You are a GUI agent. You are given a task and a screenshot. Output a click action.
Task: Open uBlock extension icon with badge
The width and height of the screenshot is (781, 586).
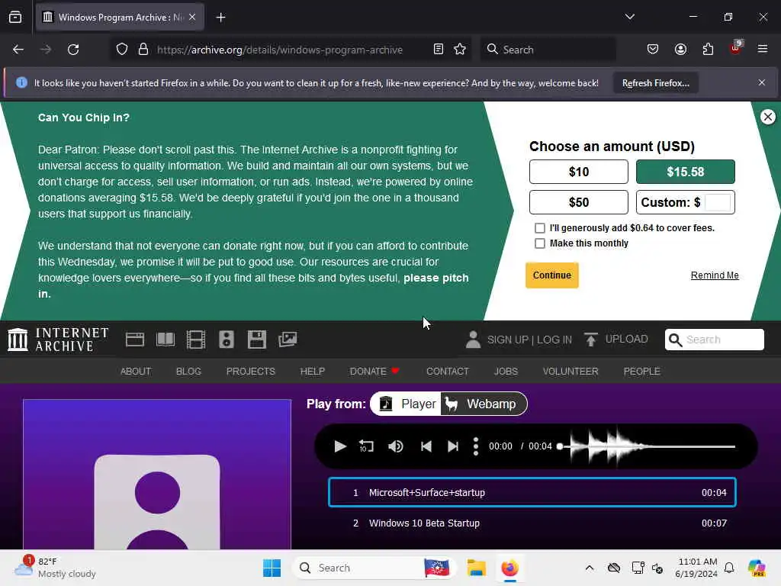pyautogui.click(x=736, y=48)
